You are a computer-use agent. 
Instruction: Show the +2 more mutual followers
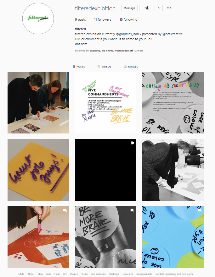139,51
